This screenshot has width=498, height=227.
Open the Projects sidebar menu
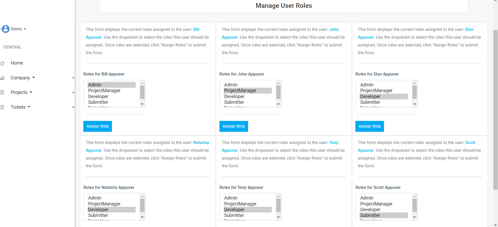(x=21, y=92)
